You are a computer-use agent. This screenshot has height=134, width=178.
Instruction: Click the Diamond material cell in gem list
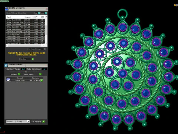[x=36, y=78]
